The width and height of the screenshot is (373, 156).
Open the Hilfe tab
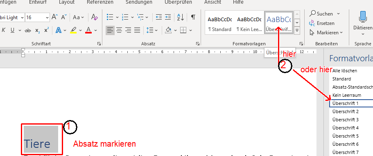(238, 2)
